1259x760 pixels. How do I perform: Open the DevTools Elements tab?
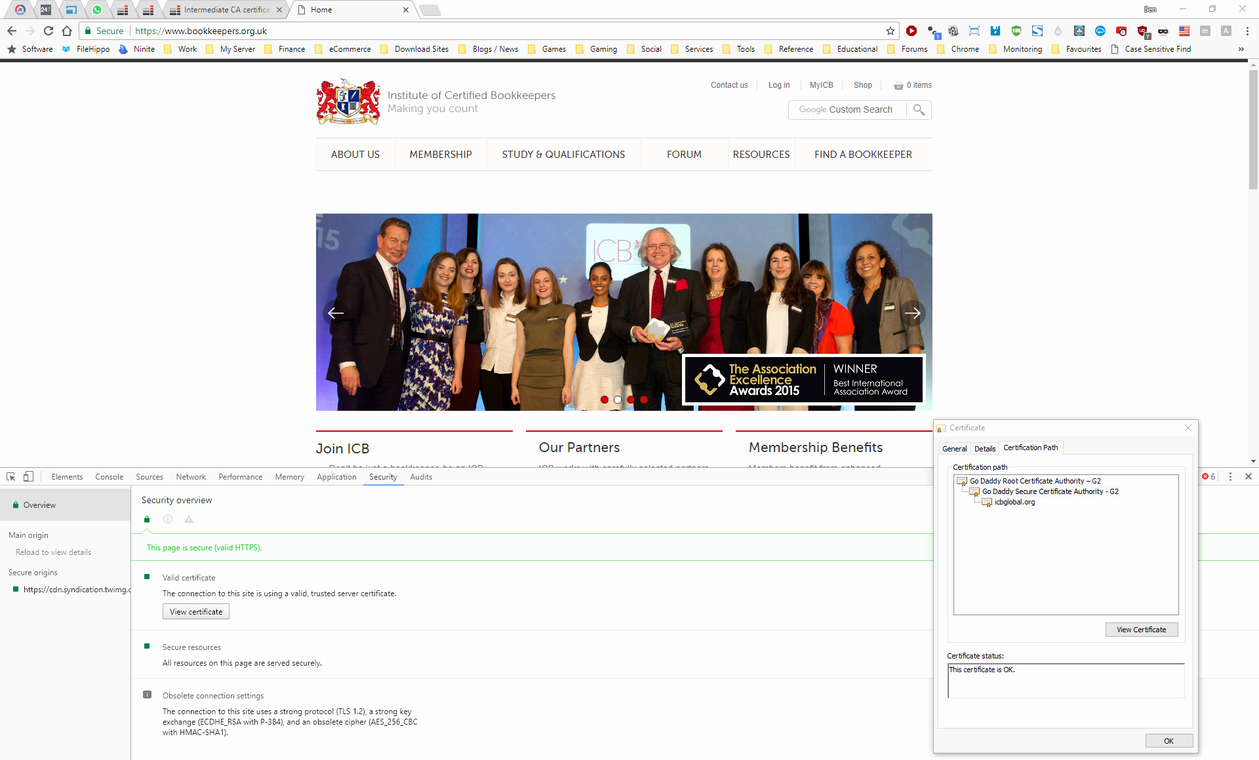(x=67, y=477)
